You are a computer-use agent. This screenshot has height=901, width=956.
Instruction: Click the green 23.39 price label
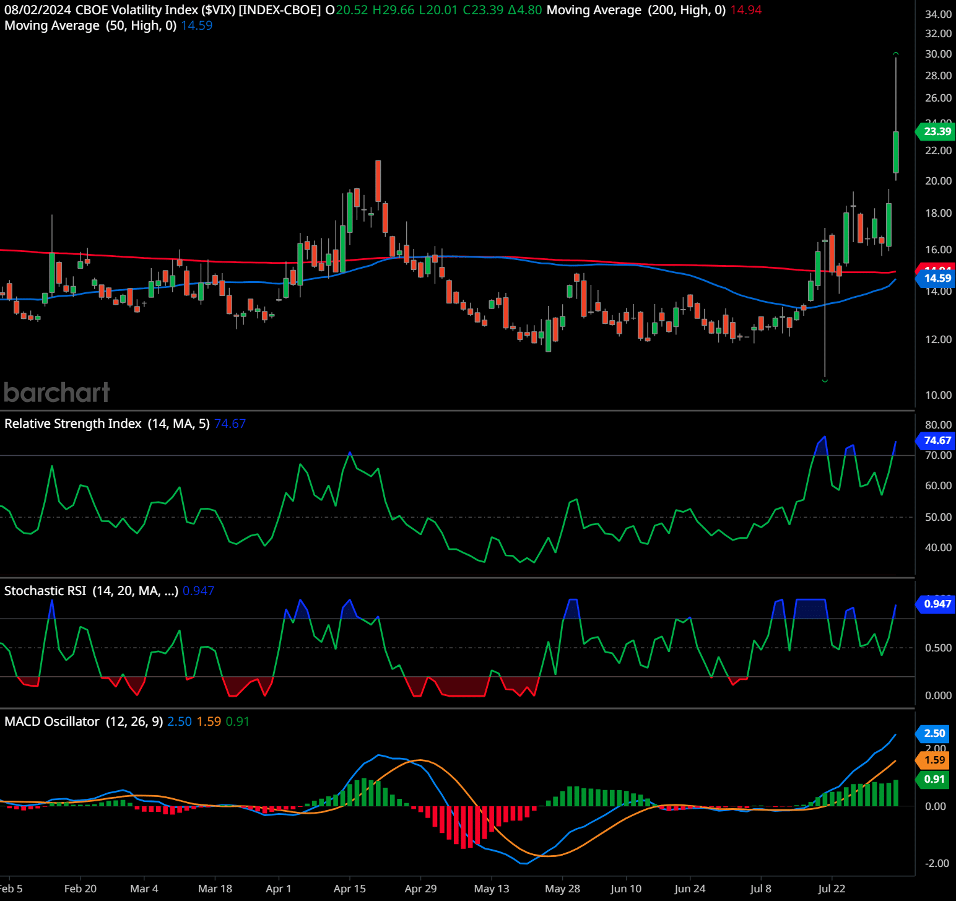coord(936,131)
